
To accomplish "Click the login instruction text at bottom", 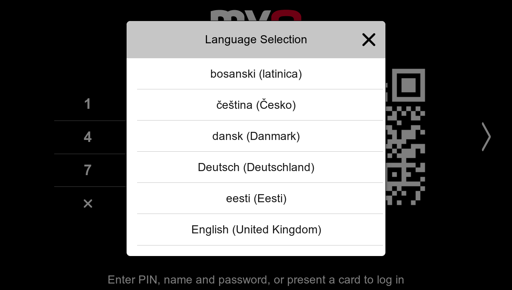I will [256, 279].
